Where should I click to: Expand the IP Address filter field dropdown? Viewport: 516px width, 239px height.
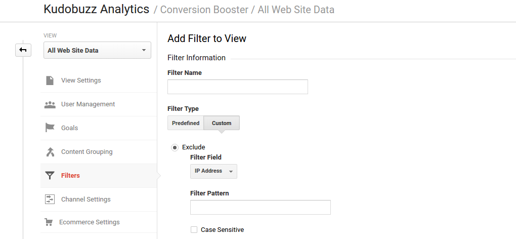click(213, 171)
